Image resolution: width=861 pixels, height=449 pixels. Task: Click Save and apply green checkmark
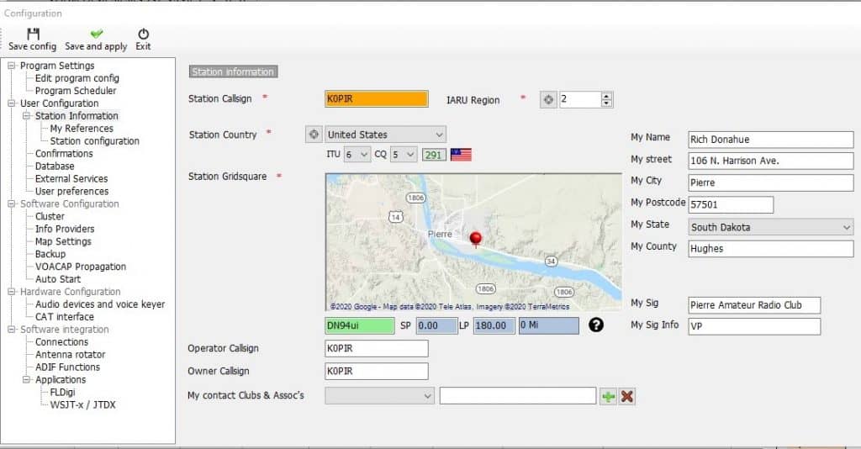96,34
